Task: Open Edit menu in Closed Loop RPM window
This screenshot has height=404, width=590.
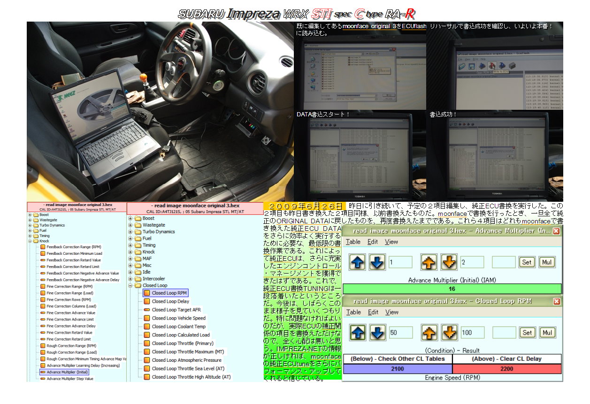Action: point(373,312)
